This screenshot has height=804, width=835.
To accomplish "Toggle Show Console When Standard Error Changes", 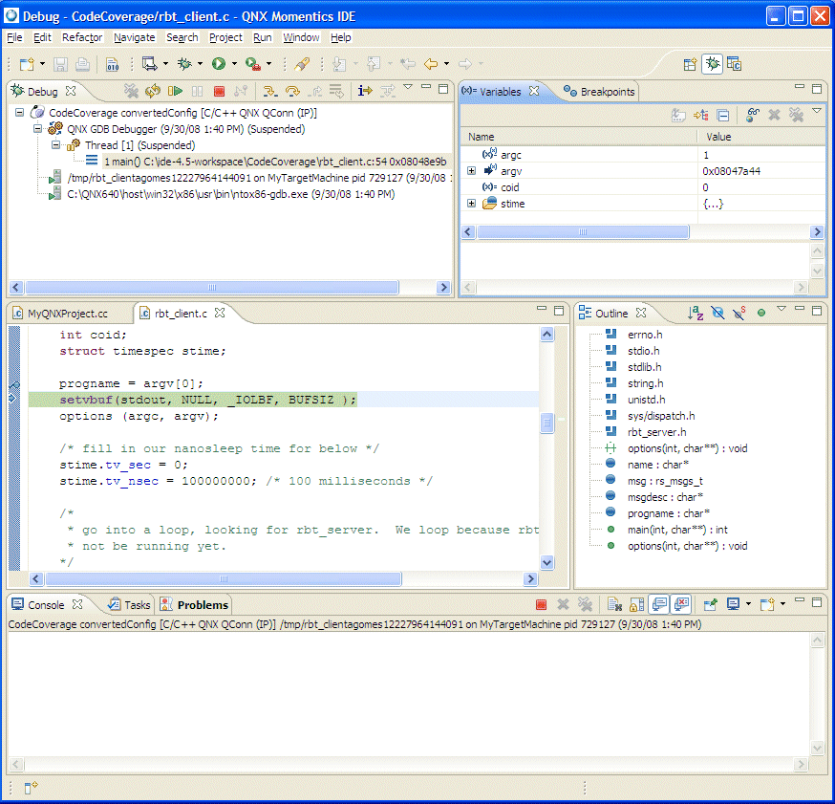I will [680, 604].
